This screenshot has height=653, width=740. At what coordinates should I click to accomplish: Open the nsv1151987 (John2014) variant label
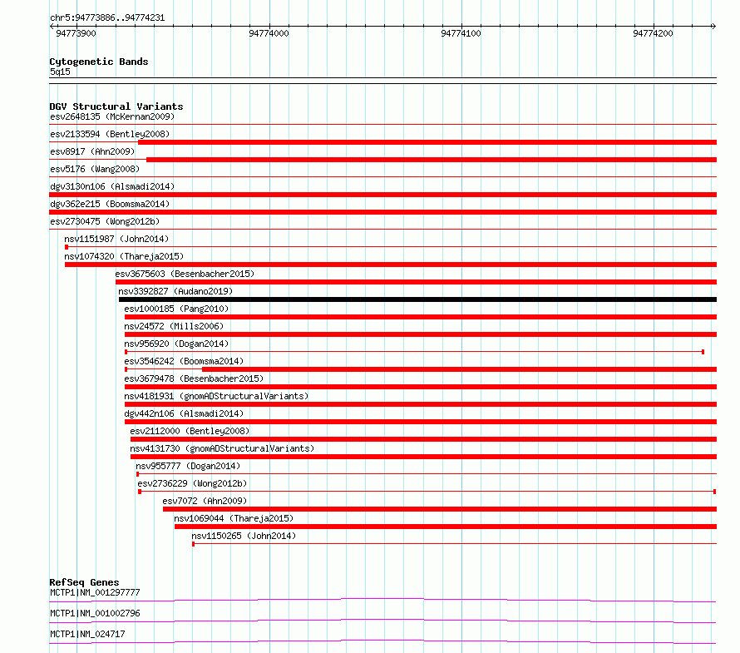click(116, 239)
